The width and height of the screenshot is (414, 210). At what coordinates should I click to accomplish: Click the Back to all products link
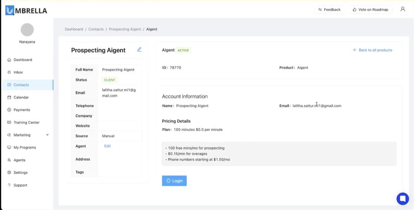point(372,50)
